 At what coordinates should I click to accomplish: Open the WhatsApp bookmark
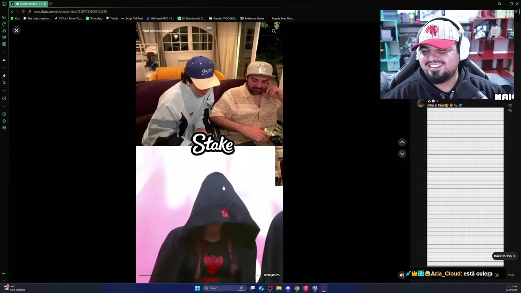coord(94,18)
